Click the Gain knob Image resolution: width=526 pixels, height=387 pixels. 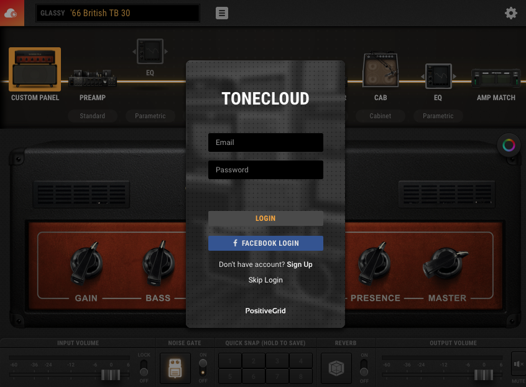pos(86,263)
